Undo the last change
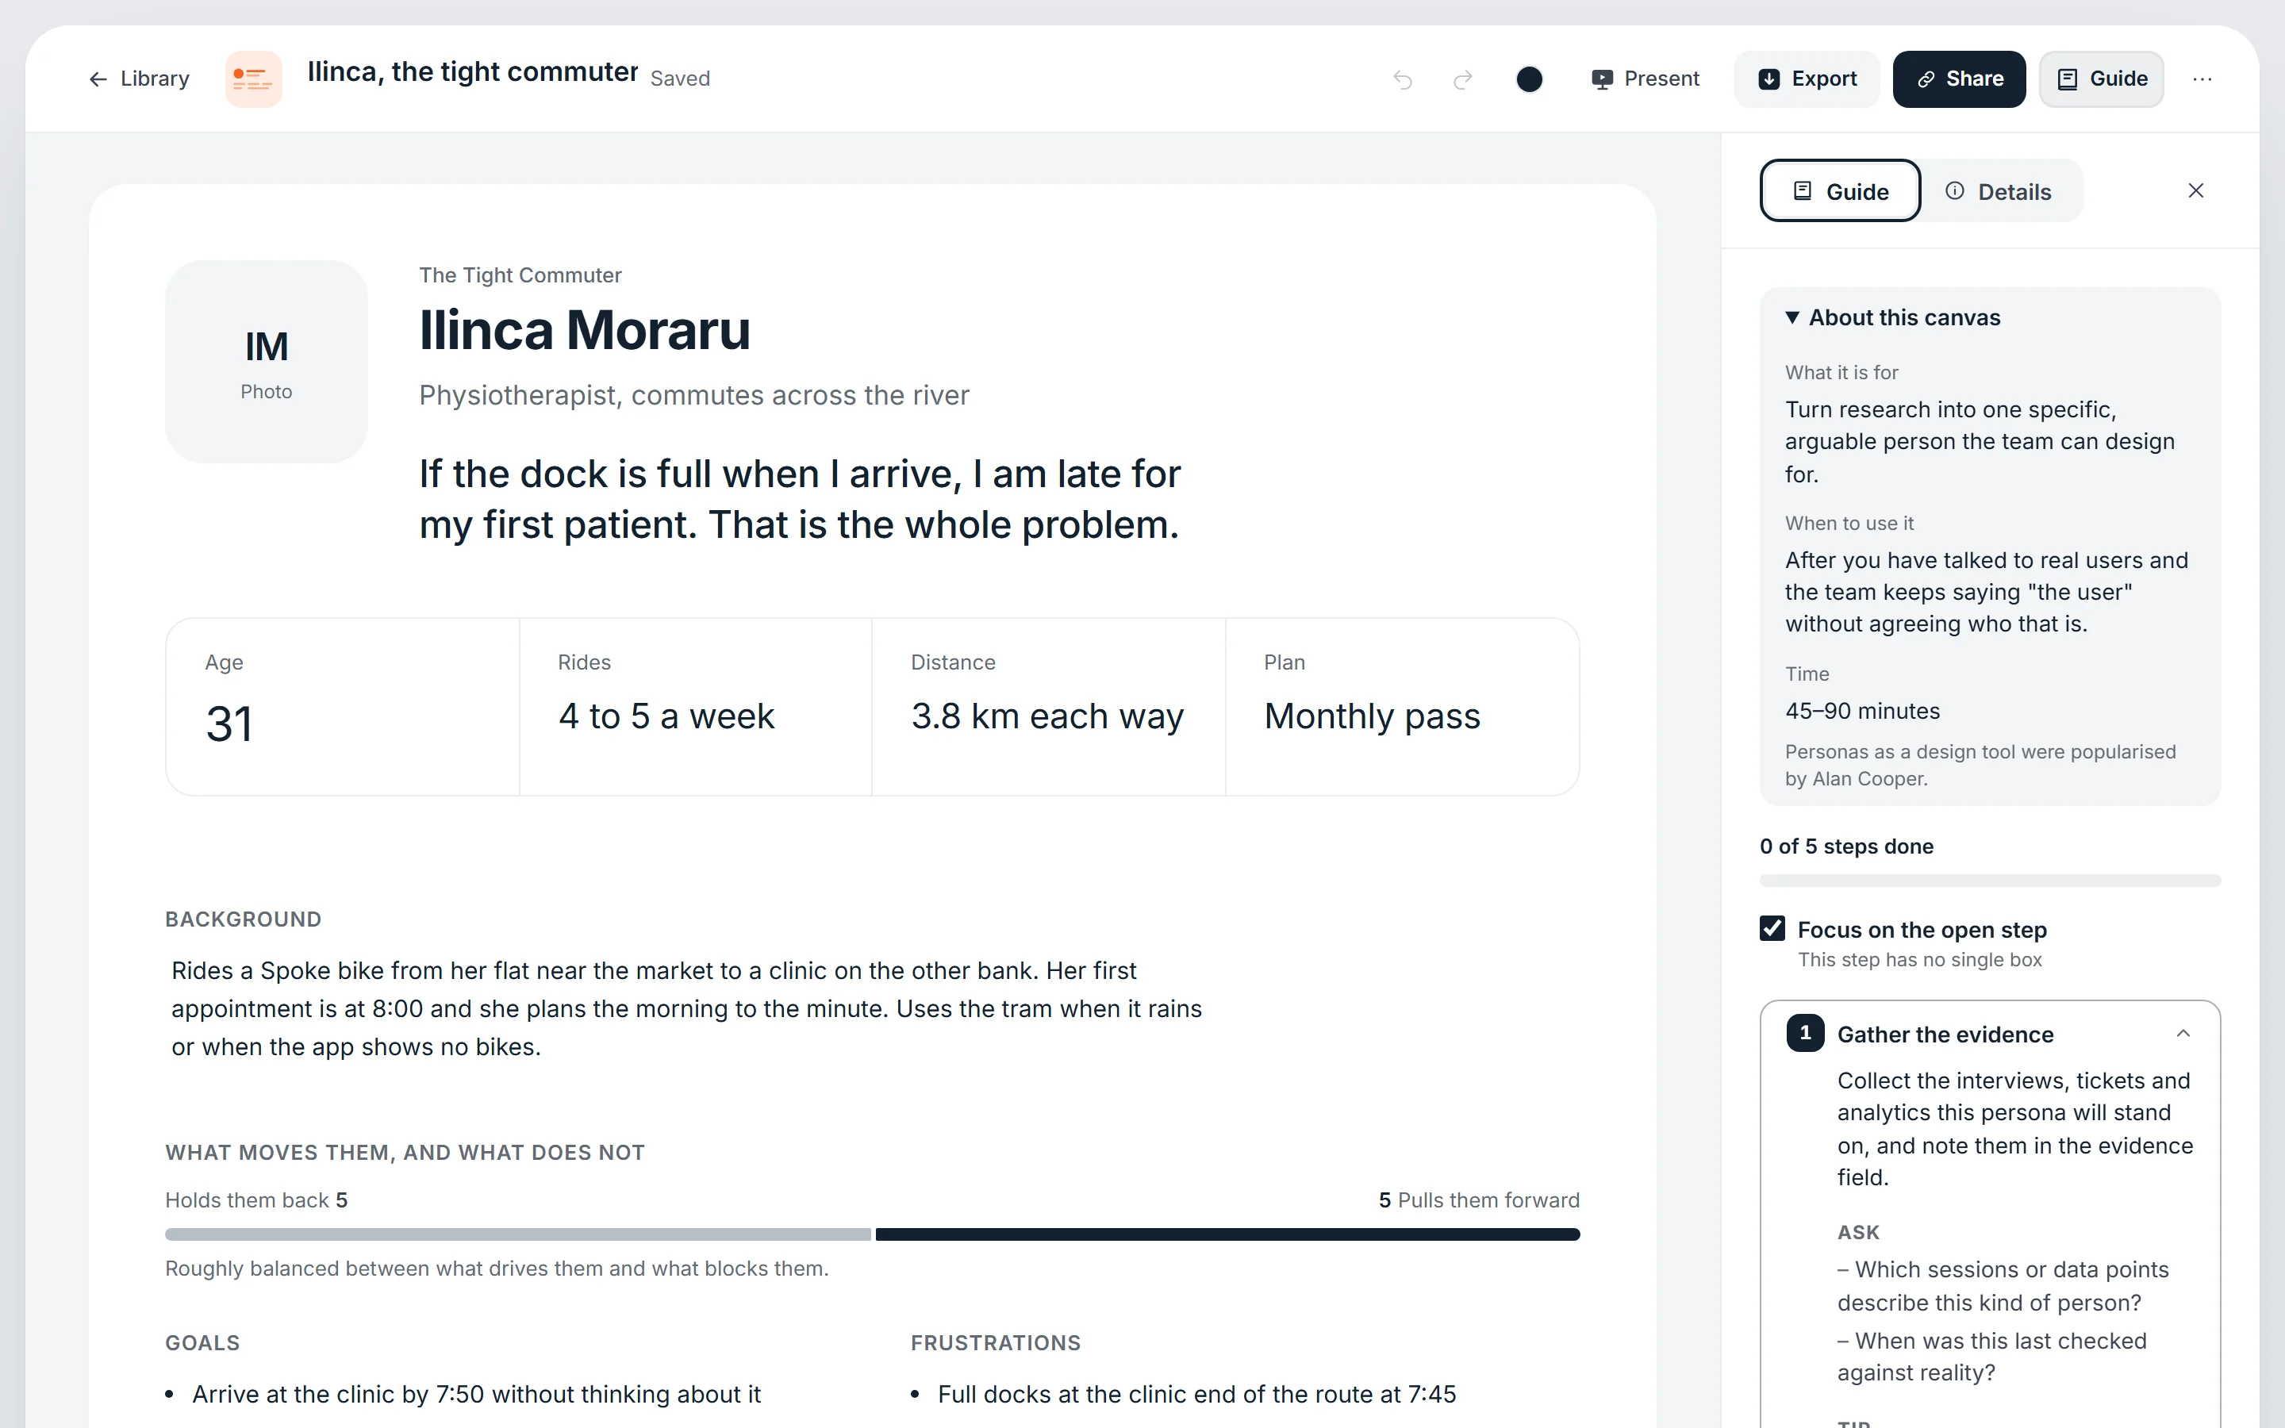2285x1428 pixels. [x=1402, y=79]
